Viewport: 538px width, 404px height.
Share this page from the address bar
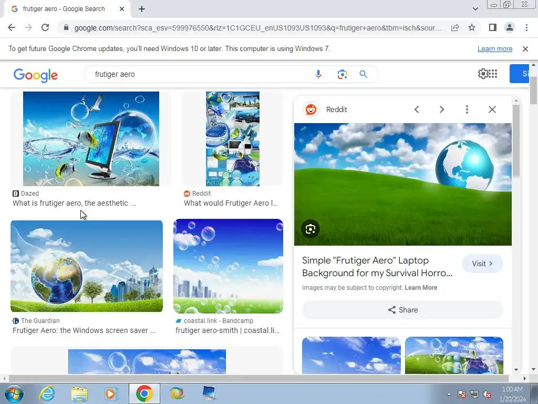point(455,27)
